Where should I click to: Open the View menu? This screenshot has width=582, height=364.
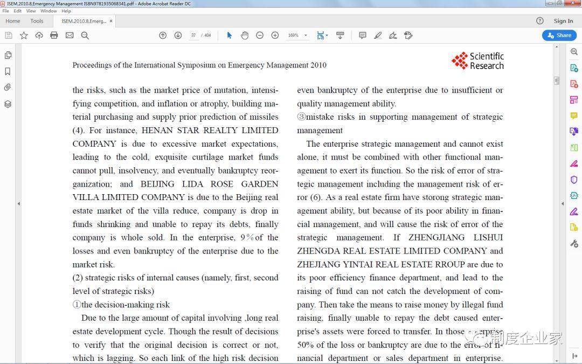[x=31, y=11]
